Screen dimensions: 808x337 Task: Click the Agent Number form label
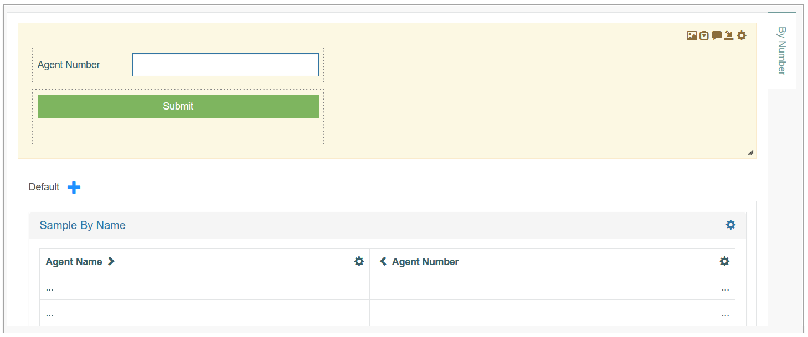pyautogui.click(x=69, y=65)
